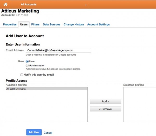Open the Filters tab
156x136 pixels.
click(35, 24)
